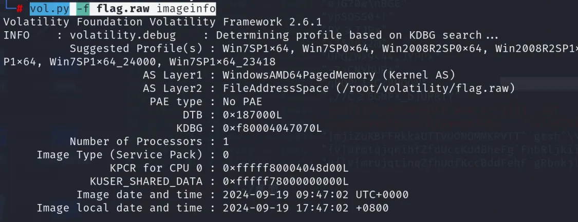The height and width of the screenshot is (222, 578).
Task: Click the local date time with +0800
Action: tap(306, 208)
